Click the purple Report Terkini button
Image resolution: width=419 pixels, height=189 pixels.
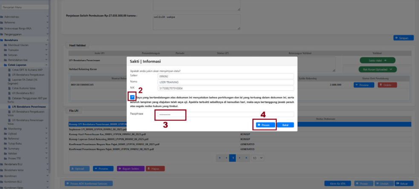(130, 169)
